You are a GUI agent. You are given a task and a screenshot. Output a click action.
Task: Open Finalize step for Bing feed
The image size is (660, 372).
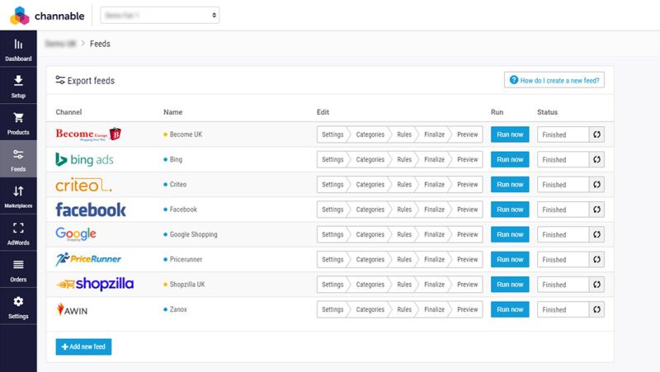(434, 159)
